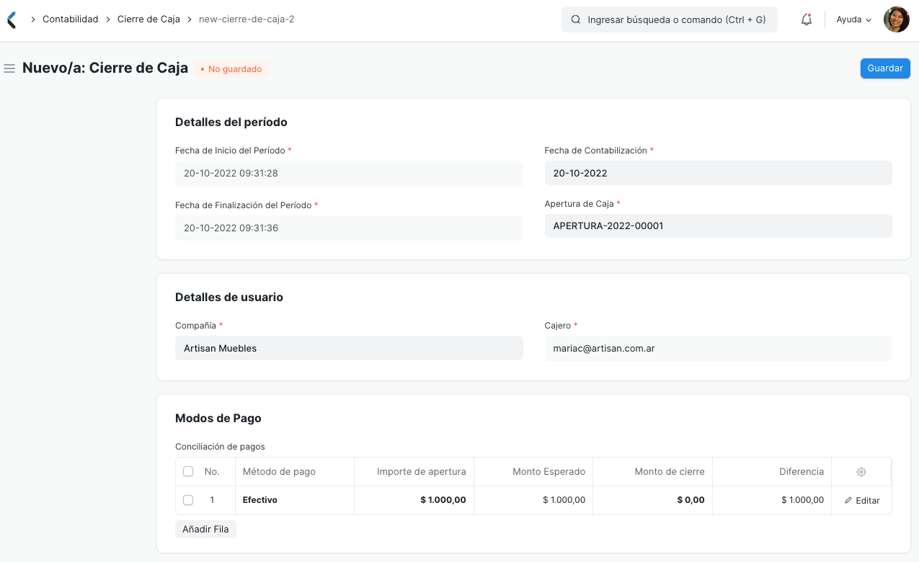This screenshot has width=919, height=562.
Task: Collapse the app navigation with the black chevron
Action: 11,19
